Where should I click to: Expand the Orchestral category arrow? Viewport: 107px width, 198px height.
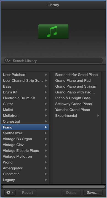46,121
